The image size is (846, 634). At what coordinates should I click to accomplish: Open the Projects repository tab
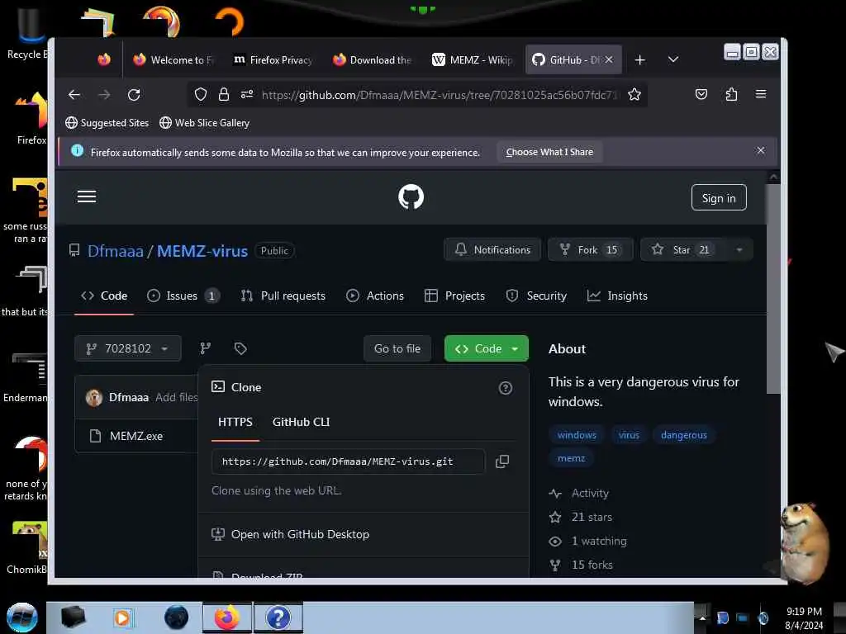coord(455,296)
